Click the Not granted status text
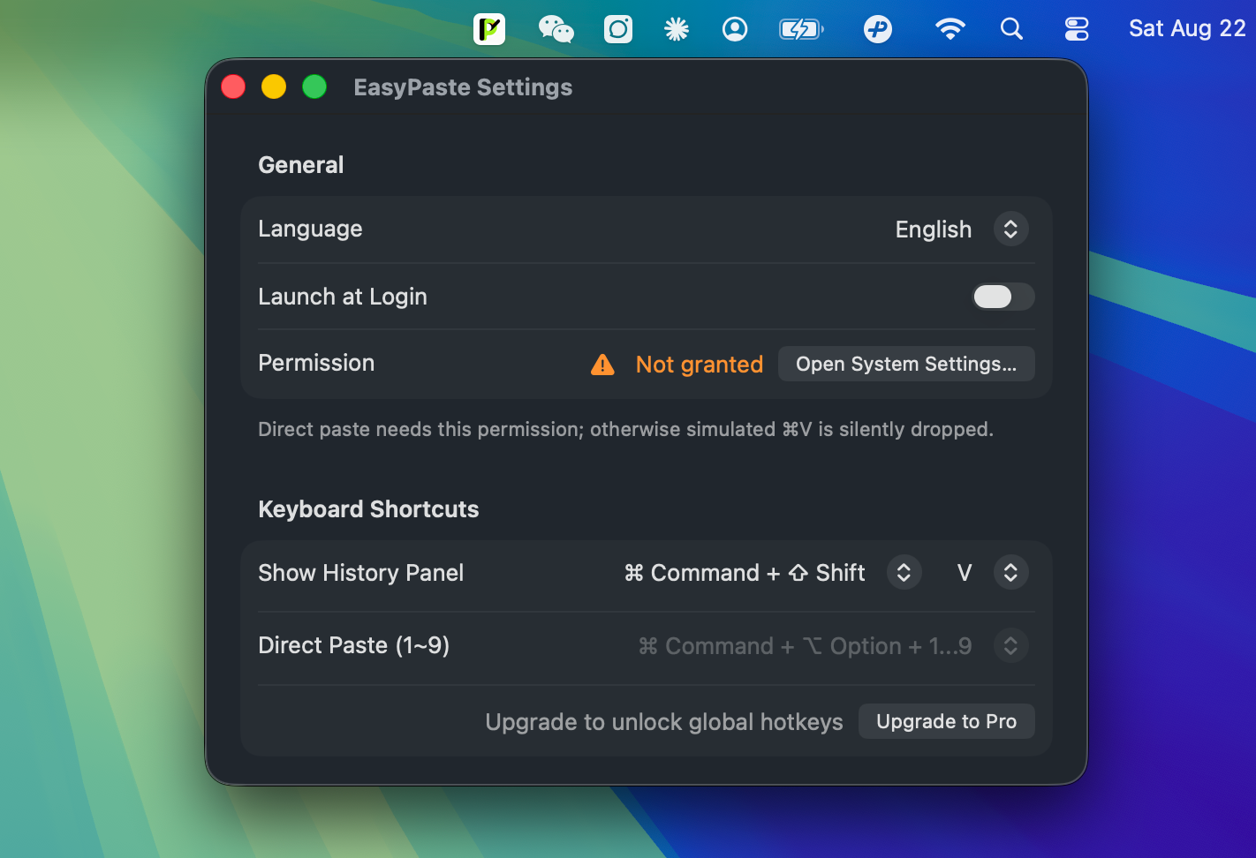The image size is (1256, 858). (x=700, y=365)
